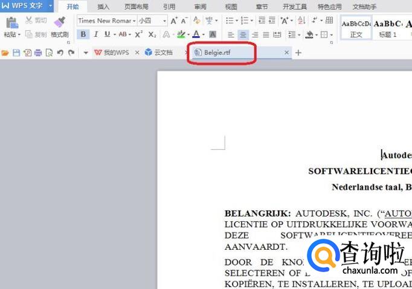The image size is (412, 289).
Task: Apply distributed alignment
Action: coord(277,34)
